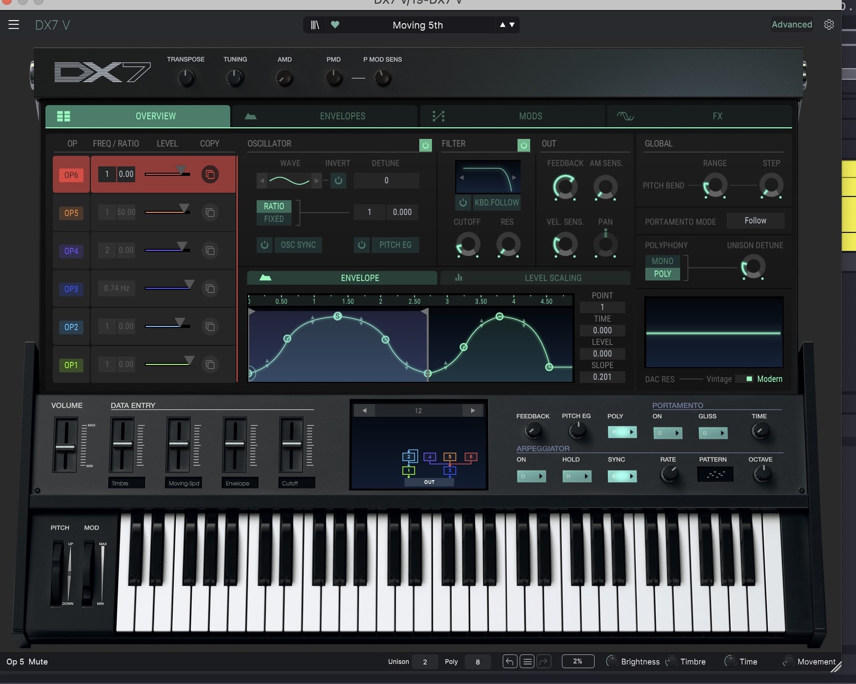Load previous preset with up arrow
Screen dimensions: 856x684
503,25
